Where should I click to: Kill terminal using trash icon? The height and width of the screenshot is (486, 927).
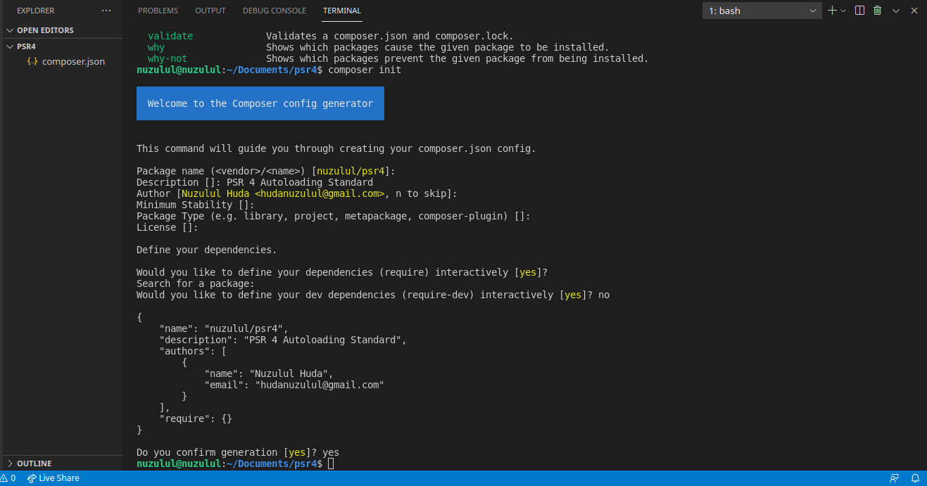tap(878, 11)
